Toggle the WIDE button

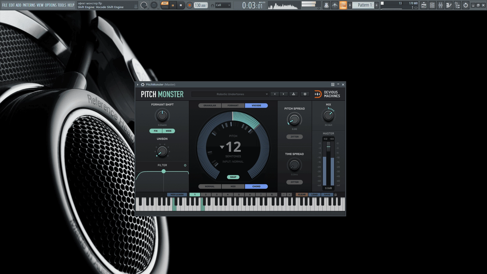coord(169,131)
